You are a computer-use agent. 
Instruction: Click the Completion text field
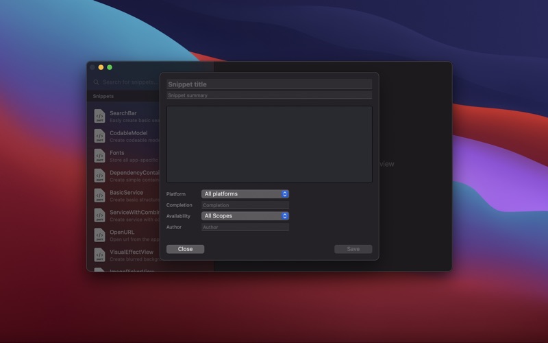245,205
